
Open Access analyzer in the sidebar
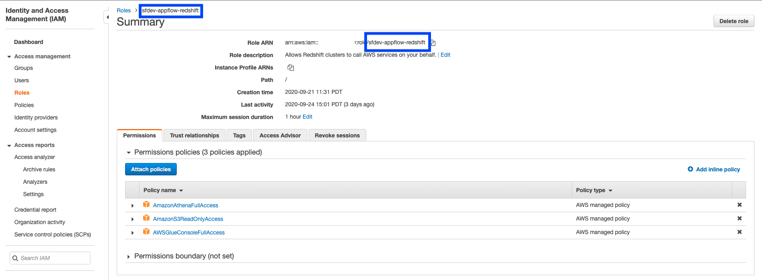(x=34, y=157)
